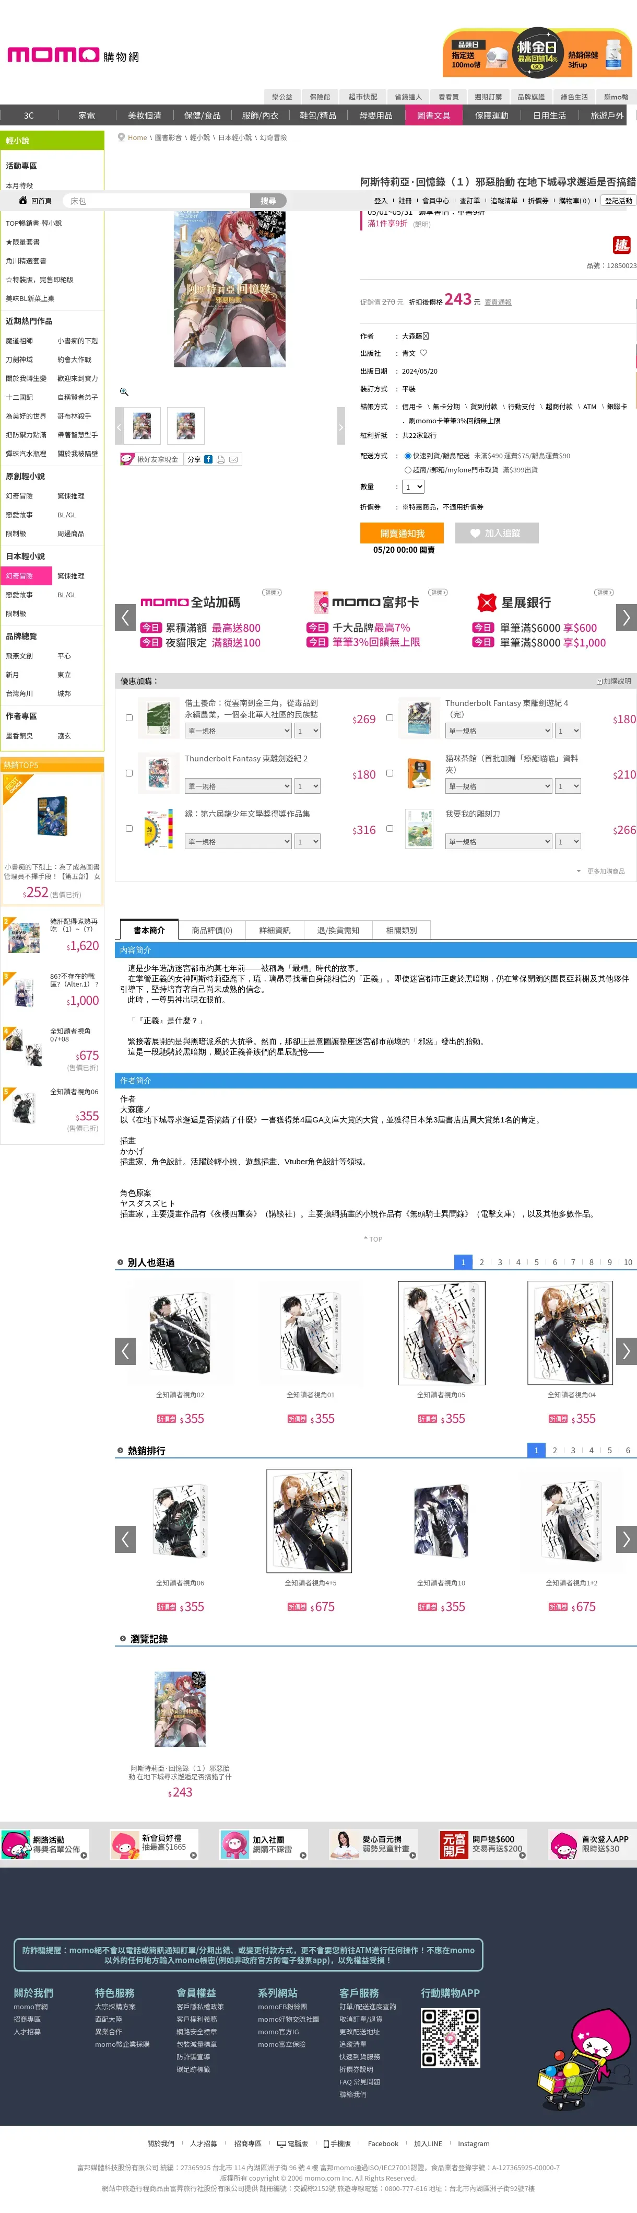Click the left arrow in 熱銷排行 carousel

[x=125, y=1538]
